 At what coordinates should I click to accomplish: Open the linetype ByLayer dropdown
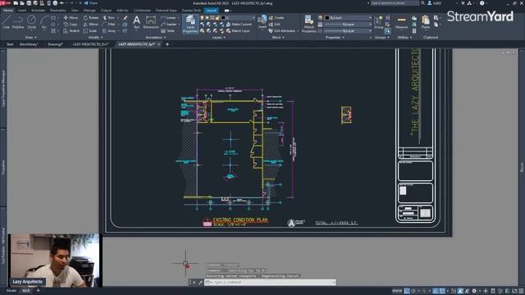[348, 31]
